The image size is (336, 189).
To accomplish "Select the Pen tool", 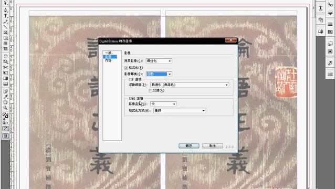I will click(5, 10).
